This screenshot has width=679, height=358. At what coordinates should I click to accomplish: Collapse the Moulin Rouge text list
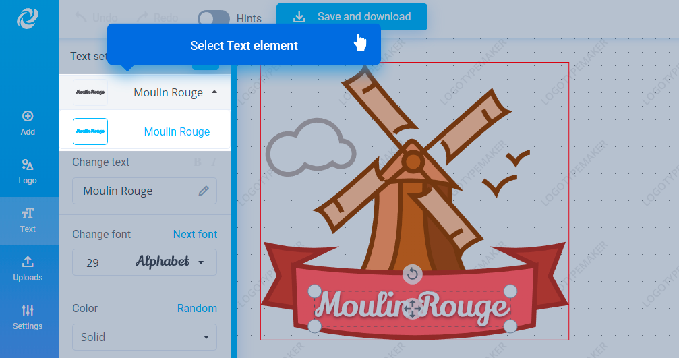(x=214, y=92)
